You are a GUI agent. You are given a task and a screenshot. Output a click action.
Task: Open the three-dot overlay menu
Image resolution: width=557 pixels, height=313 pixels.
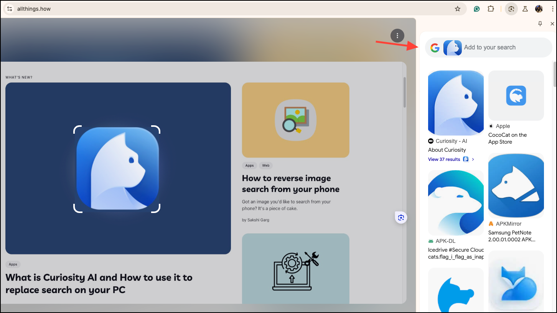pyautogui.click(x=397, y=36)
